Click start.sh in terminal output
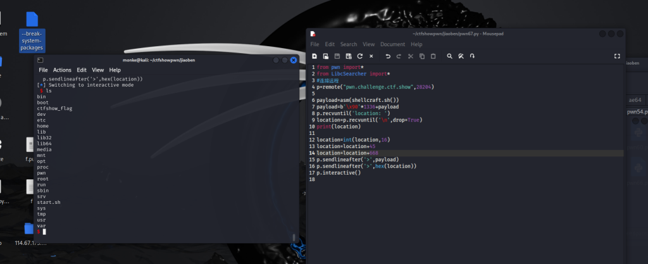The width and height of the screenshot is (648, 264). coord(48,203)
